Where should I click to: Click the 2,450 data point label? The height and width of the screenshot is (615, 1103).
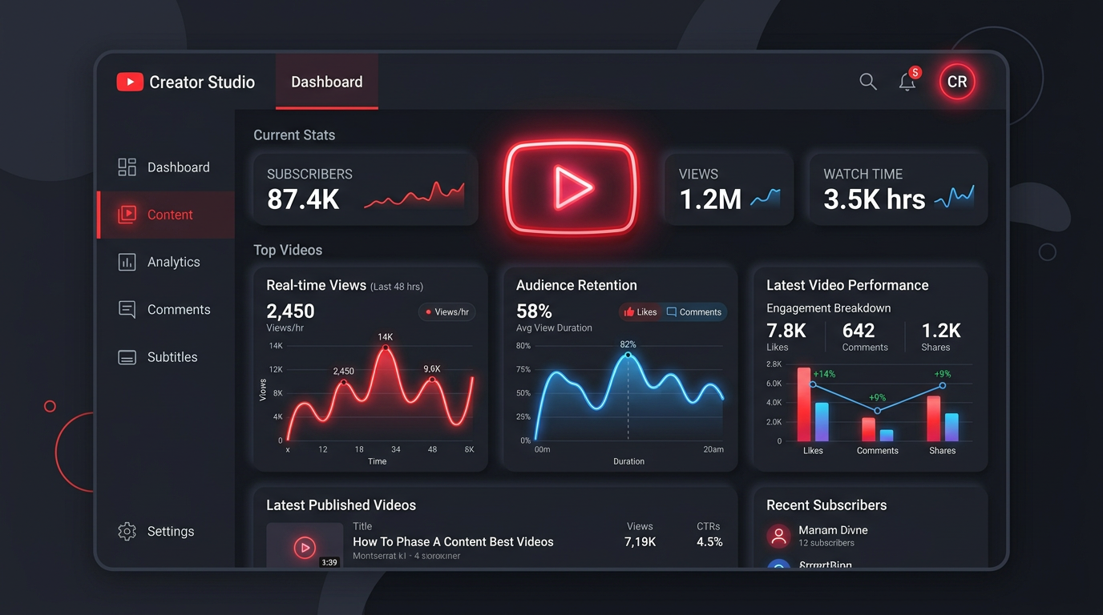pos(343,371)
